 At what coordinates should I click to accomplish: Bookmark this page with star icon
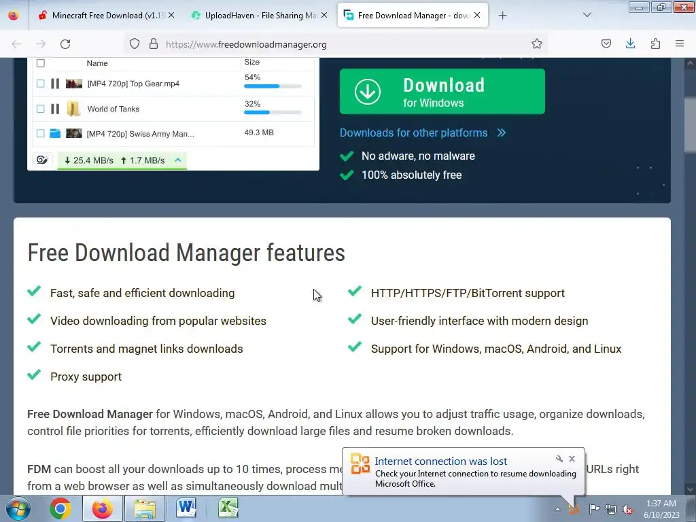(537, 44)
